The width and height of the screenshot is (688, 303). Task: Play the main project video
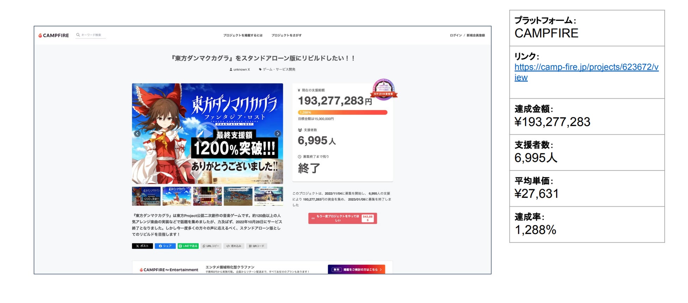click(207, 133)
